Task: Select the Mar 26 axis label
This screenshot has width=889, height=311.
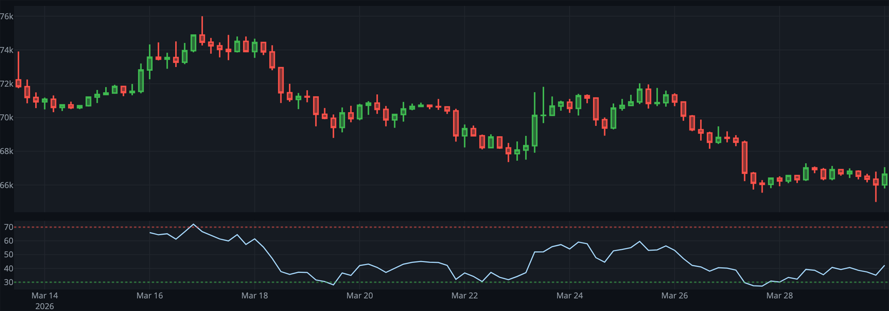Action: (674, 295)
